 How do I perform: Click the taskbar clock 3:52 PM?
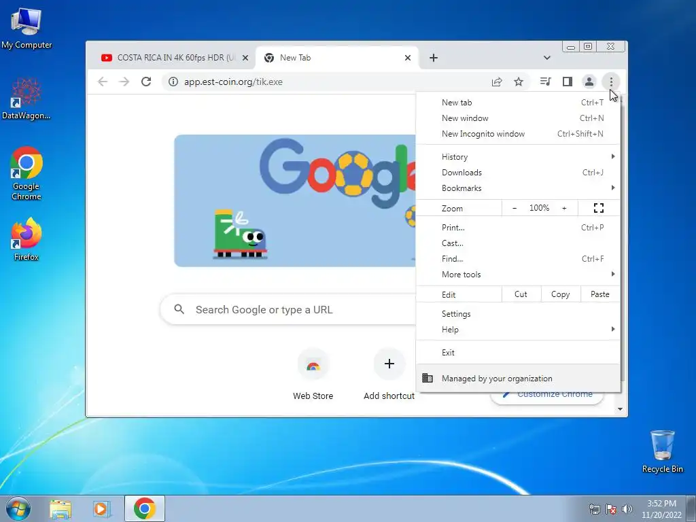pos(661,504)
